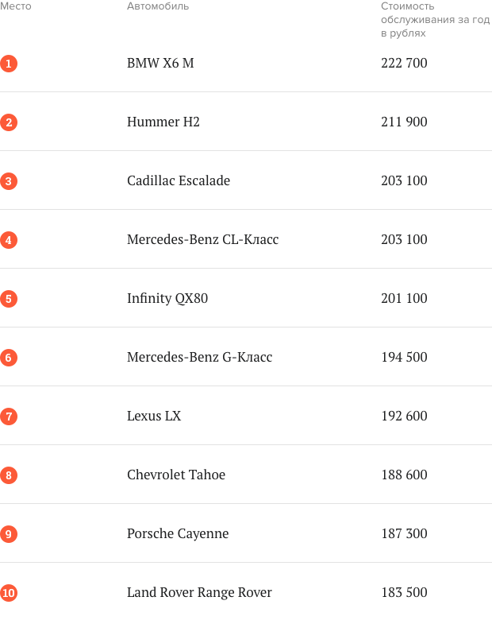The height and width of the screenshot is (620, 492).
Task: Click the orange number 5 badge
Action: tap(9, 299)
